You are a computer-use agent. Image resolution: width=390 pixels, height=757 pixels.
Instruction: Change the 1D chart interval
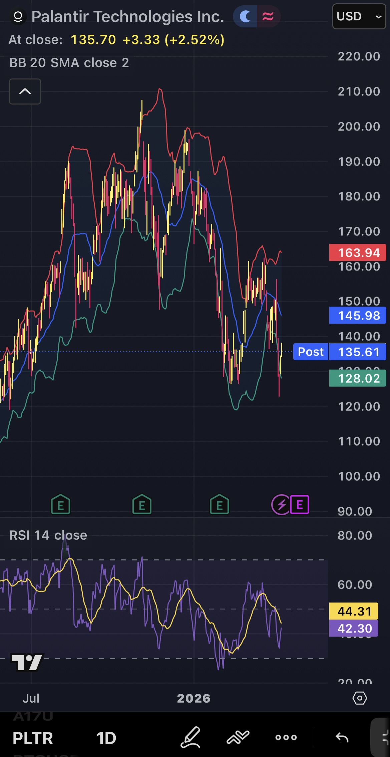(106, 738)
